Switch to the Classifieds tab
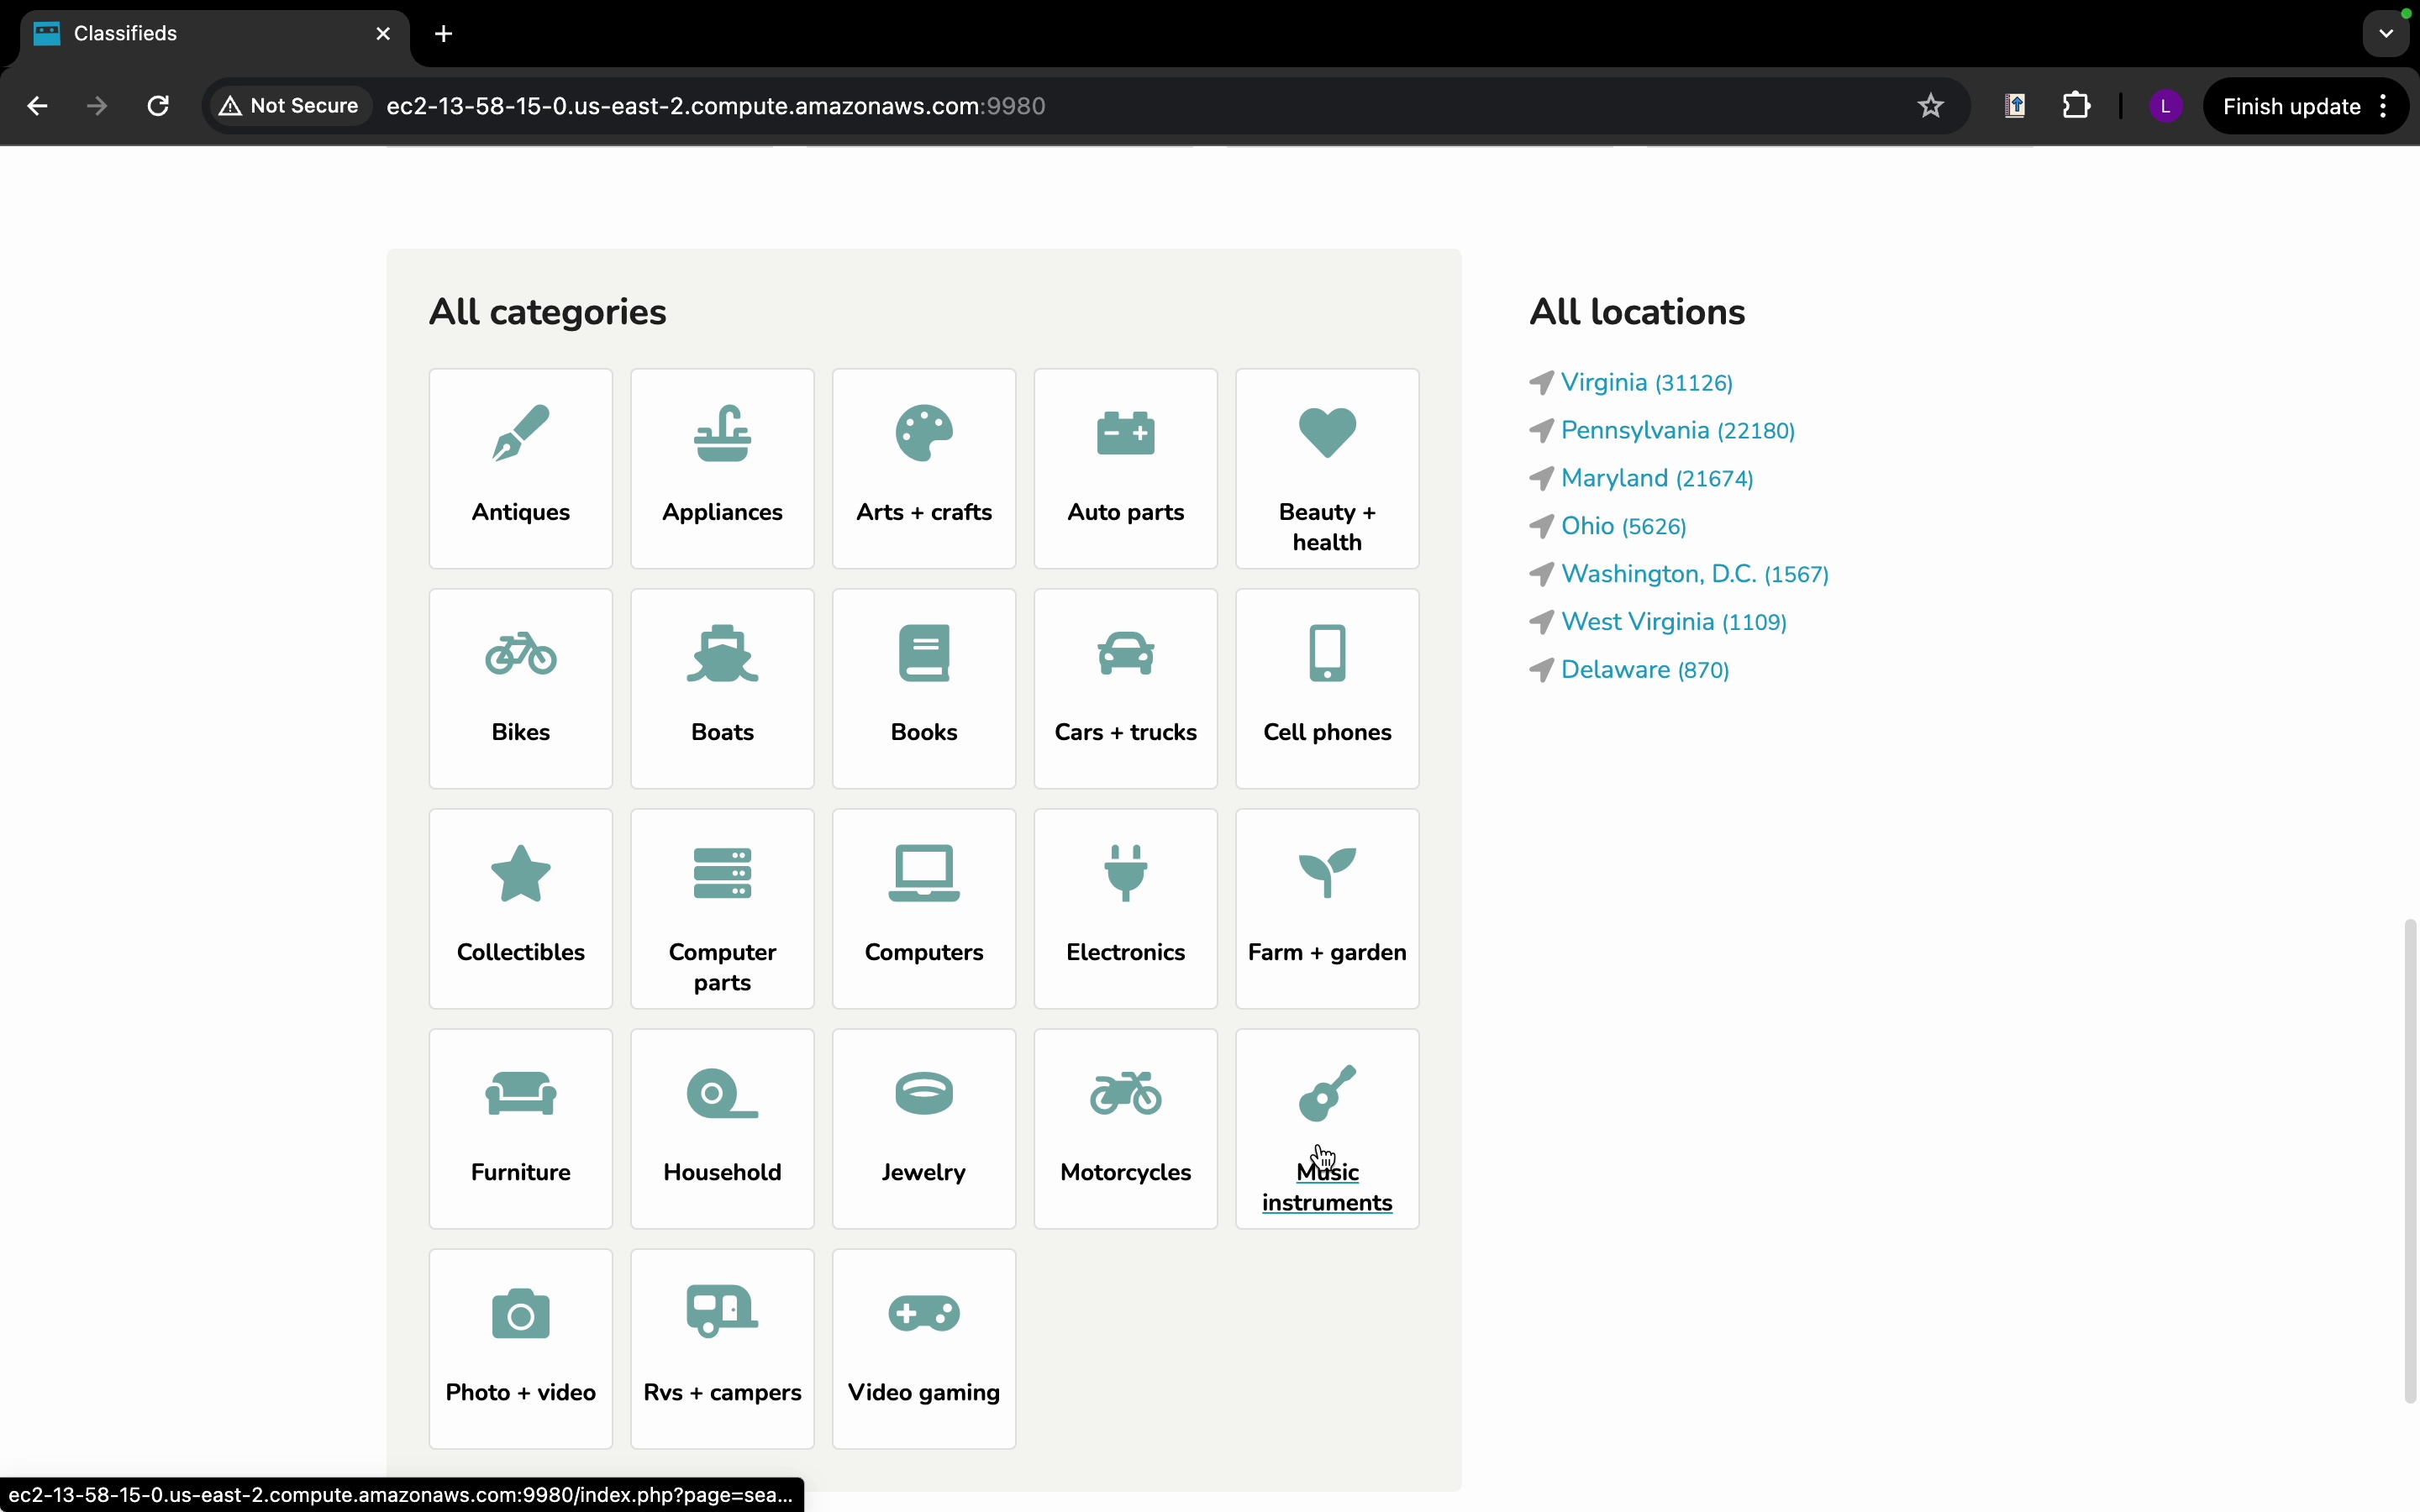This screenshot has width=2420, height=1512. pyautogui.click(x=200, y=34)
